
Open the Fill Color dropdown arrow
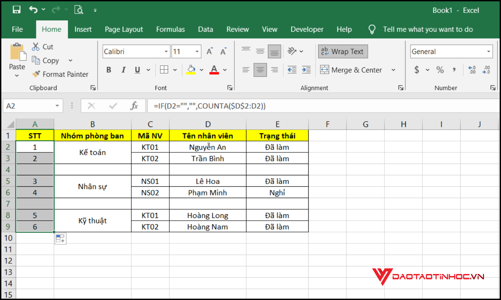pyautogui.click(x=201, y=70)
